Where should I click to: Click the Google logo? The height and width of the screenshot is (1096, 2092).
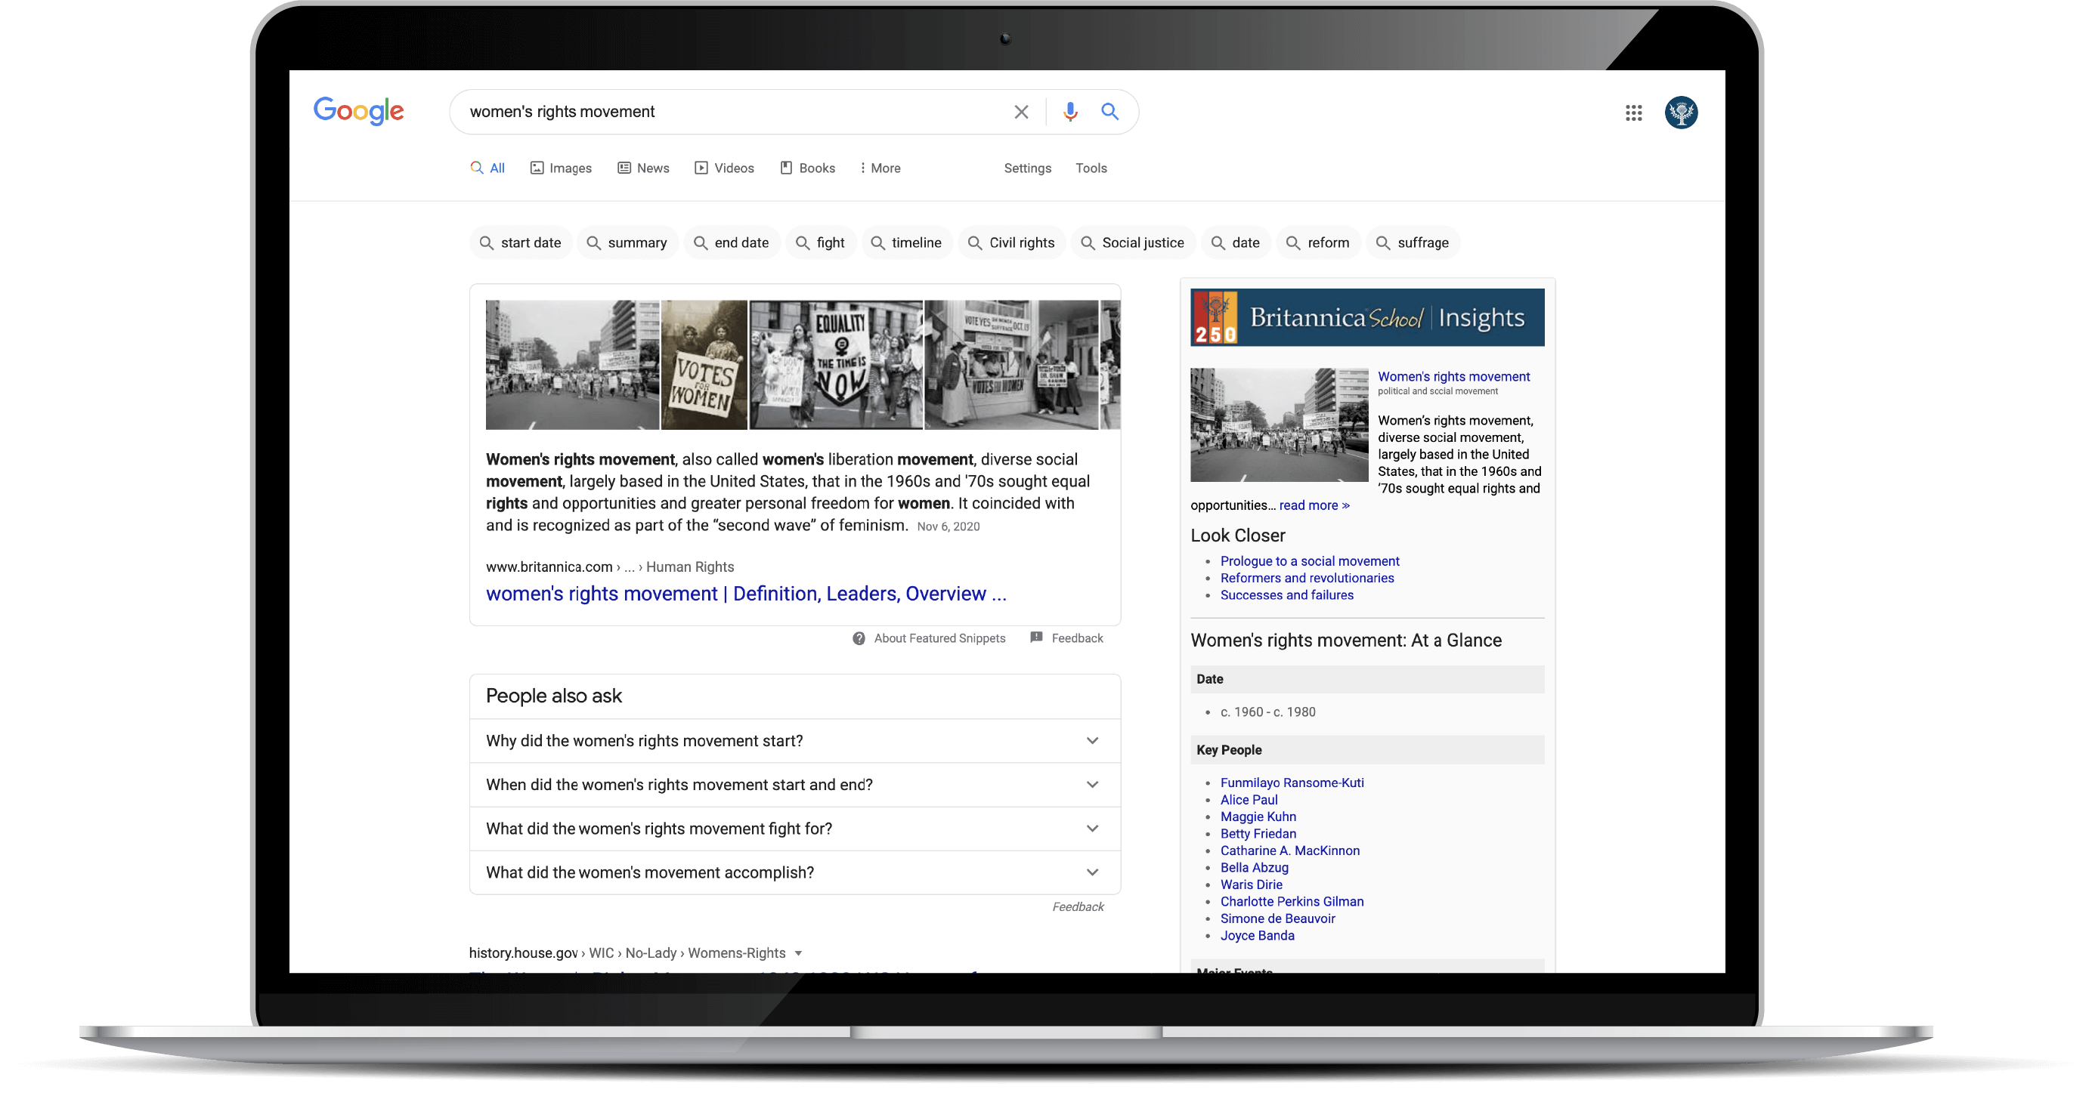pos(358,111)
